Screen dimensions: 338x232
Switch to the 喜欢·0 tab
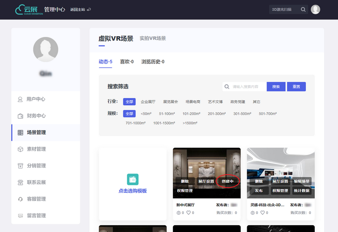[127, 62]
